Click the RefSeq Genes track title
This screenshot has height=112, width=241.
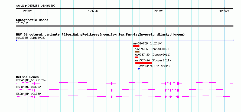pos(28,77)
